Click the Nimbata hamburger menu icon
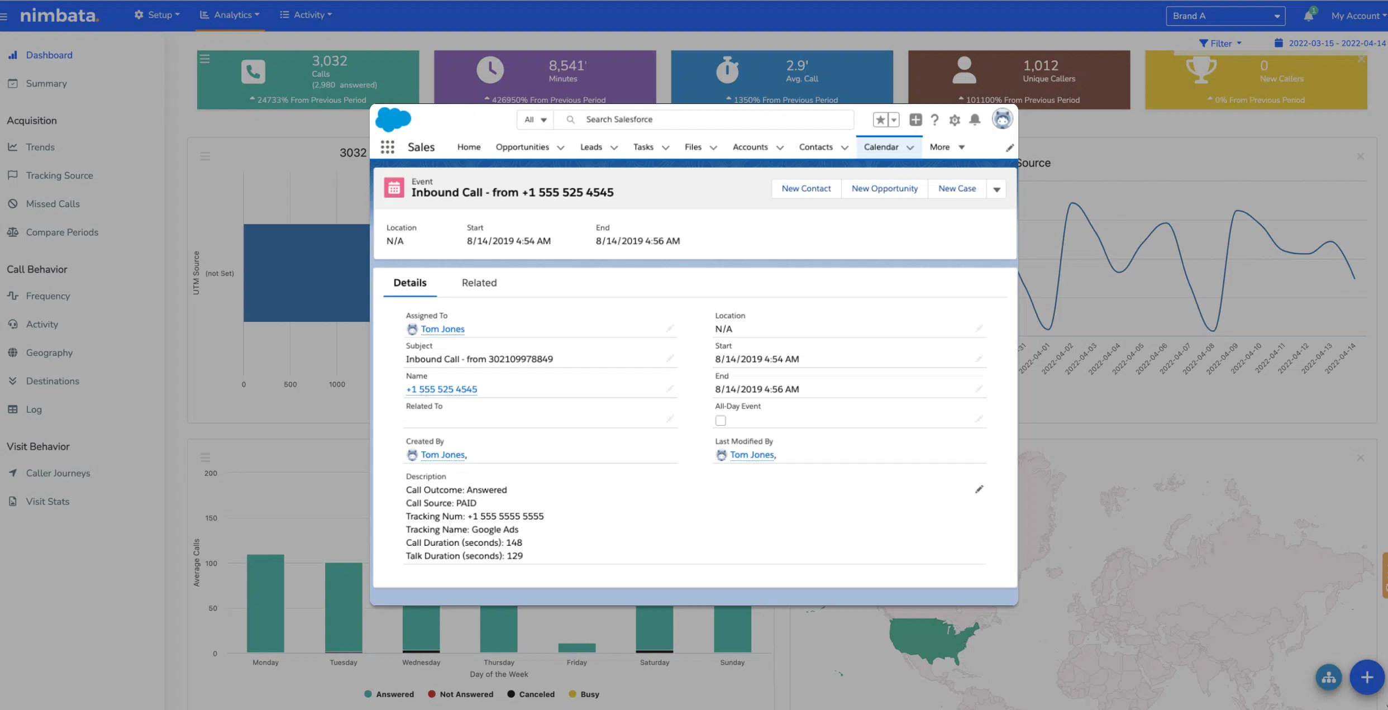 4,16
